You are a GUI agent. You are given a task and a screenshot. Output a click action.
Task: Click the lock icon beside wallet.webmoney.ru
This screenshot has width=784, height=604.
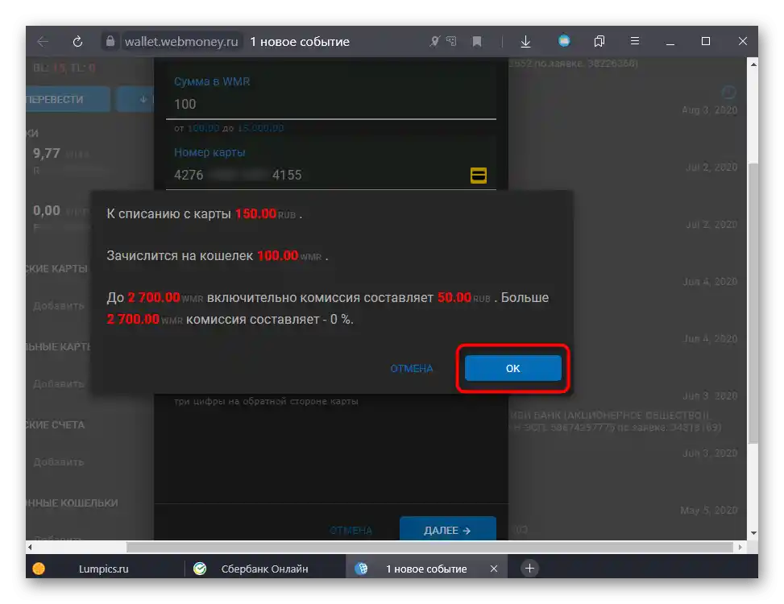point(110,41)
